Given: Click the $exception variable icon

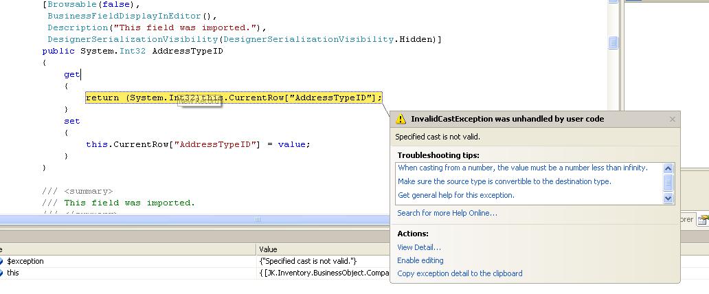Looking at the screenshot, I should coord(1,261).
